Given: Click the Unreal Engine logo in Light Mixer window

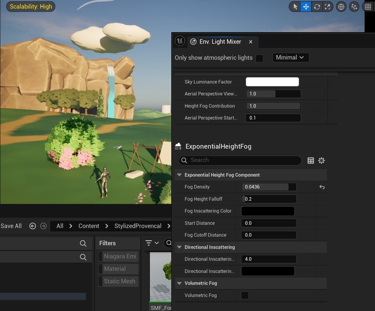Looking at the screenshot, I should click(180, 41).
